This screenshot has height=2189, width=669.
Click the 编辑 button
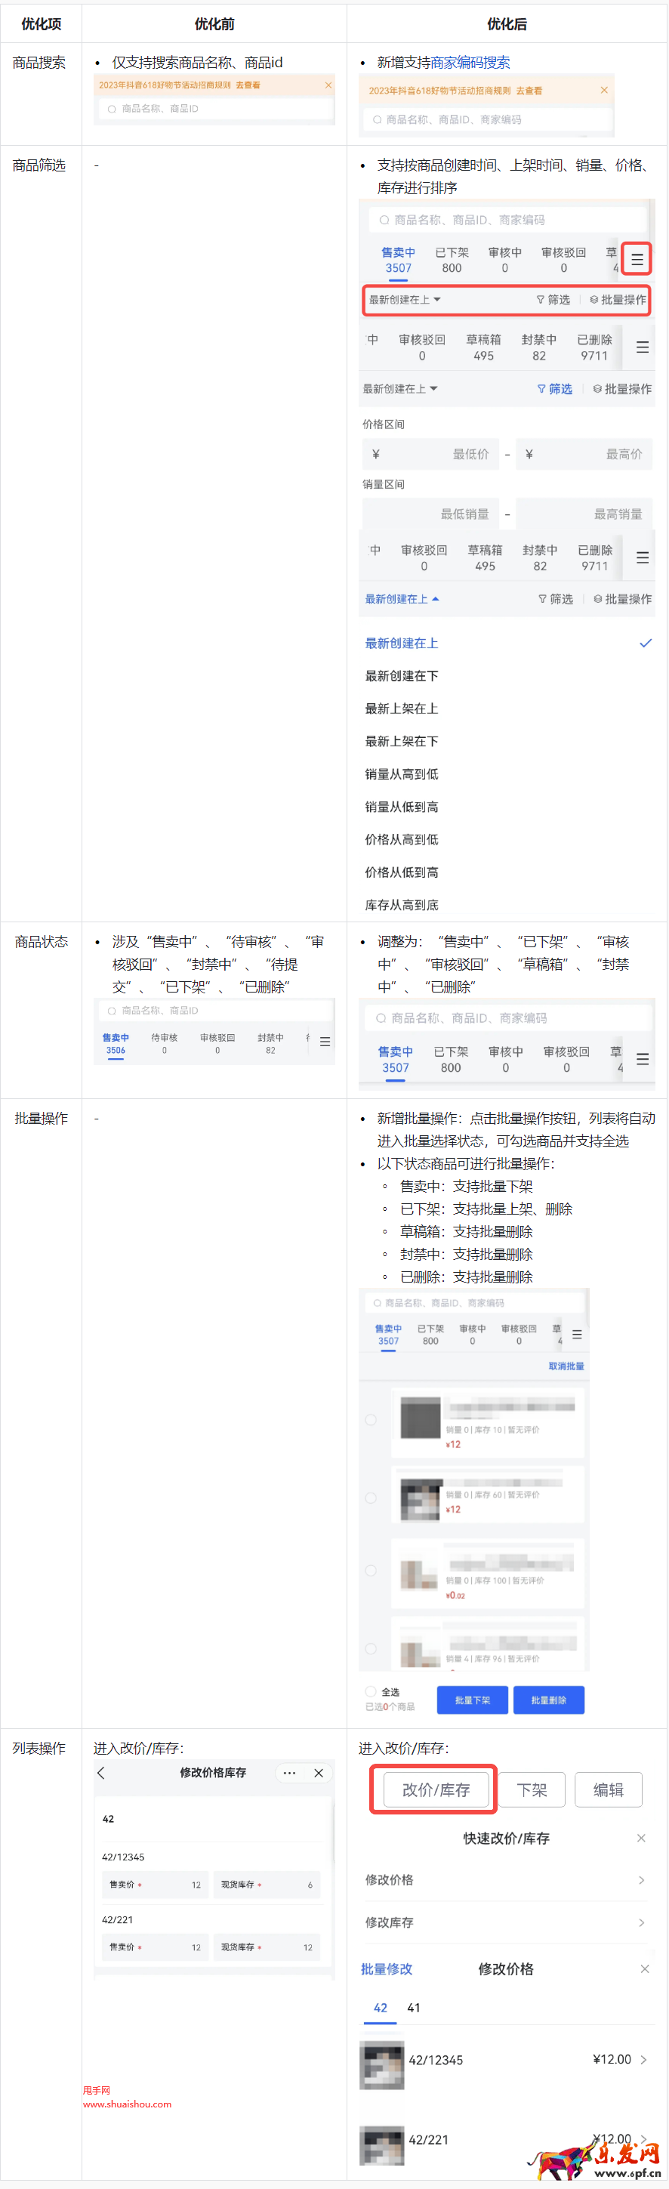(608, 1789)
